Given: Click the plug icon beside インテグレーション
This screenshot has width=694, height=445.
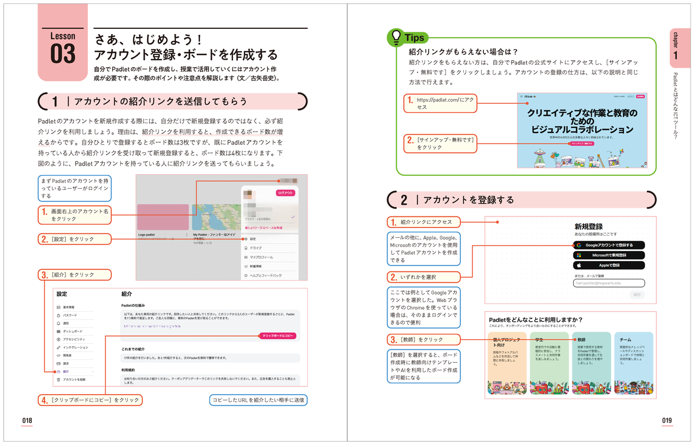Looking at the screenshot, I should click(x=58, y=348).
